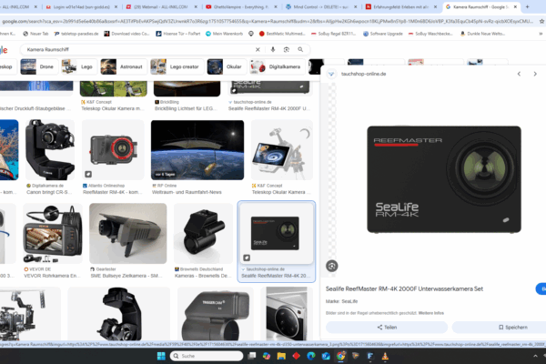Viewport: 546px width, 364px height.
Task: Open the Neuer Tab bookmark
Action: (35, 34)
